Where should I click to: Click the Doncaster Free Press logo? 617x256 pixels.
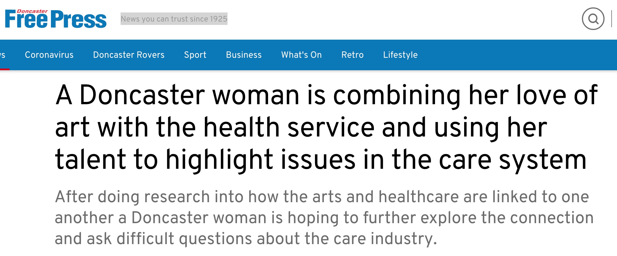pyautogui.click(x=56, y=19)
